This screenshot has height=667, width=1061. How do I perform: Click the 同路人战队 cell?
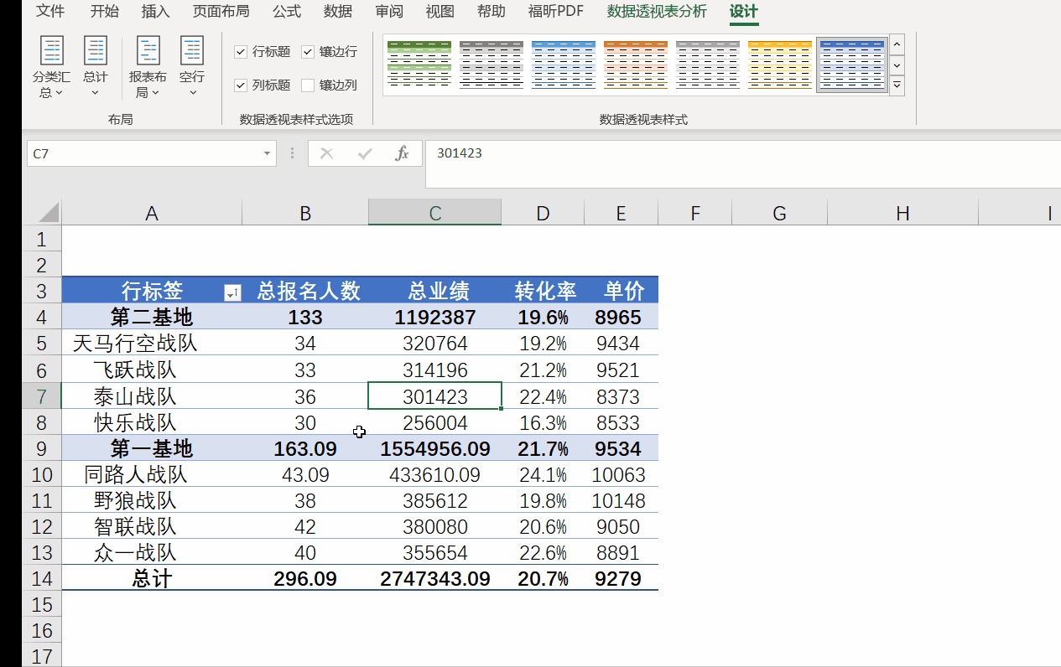click(152, 474)
